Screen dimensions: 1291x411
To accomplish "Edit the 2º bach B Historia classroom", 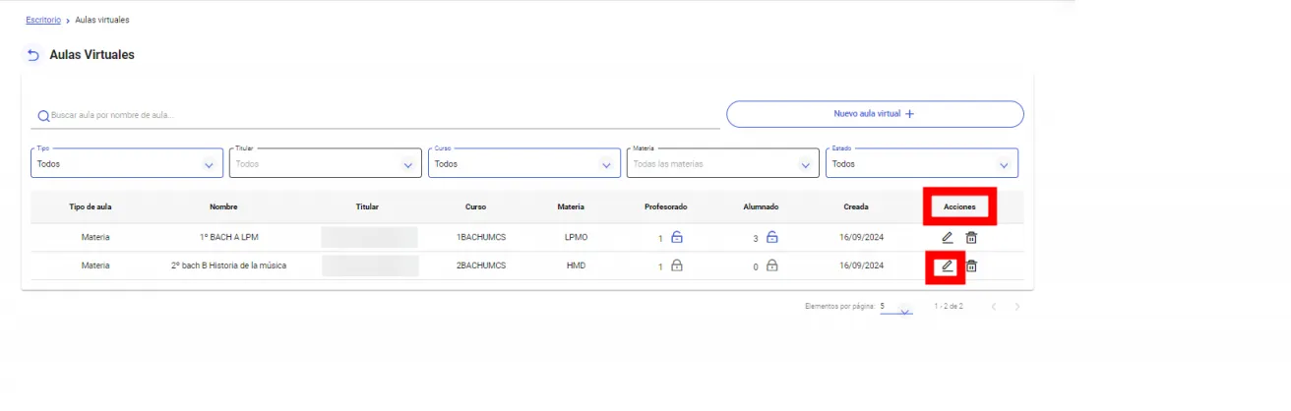I will tap(947, 265).
